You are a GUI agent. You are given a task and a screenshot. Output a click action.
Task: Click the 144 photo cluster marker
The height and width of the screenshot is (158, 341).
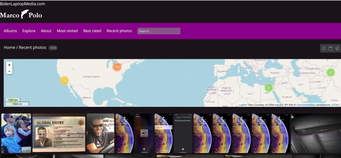(117, 67)
